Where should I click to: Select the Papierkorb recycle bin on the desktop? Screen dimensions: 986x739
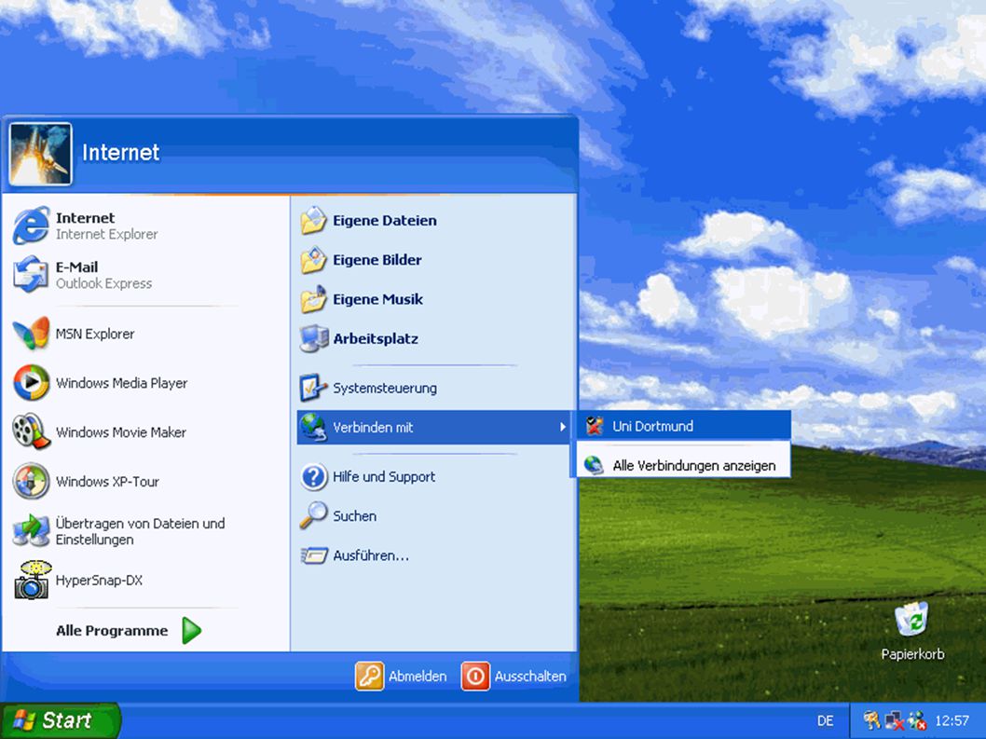[x=912, y=631]
